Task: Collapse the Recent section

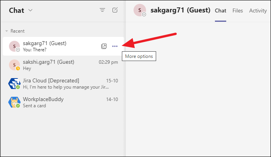Action: 7,31
